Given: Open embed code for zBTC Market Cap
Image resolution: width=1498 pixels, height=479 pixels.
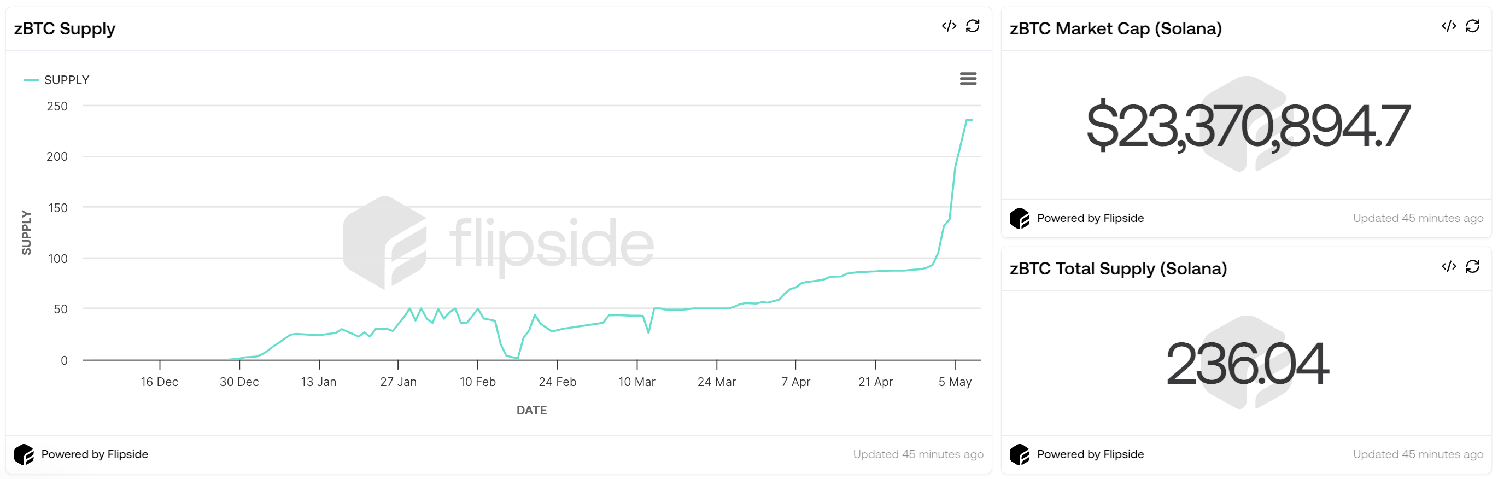Looking at the screenshot, I should point(1448,26).
